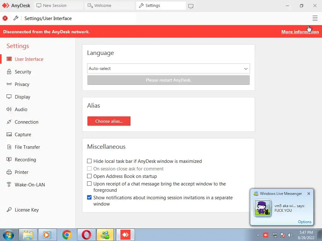Viewport: 322px width, 241px height.
Task: Click the Security padlock icon
Action: pos(9,72)
